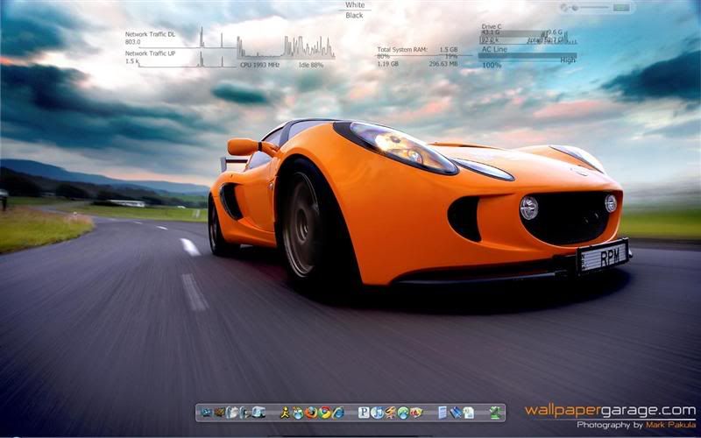Open the white paper document dock icon
The height and width of the screenshot is (438, 701).
tap(469, 413)
